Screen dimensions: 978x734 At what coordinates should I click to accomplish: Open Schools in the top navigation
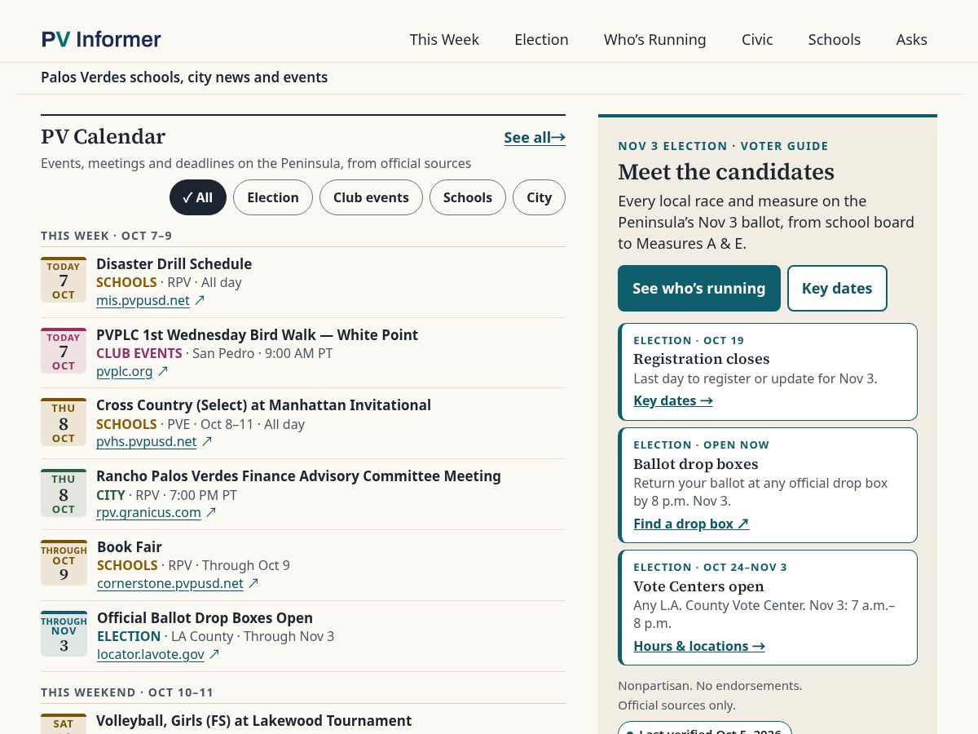[834, 39]
